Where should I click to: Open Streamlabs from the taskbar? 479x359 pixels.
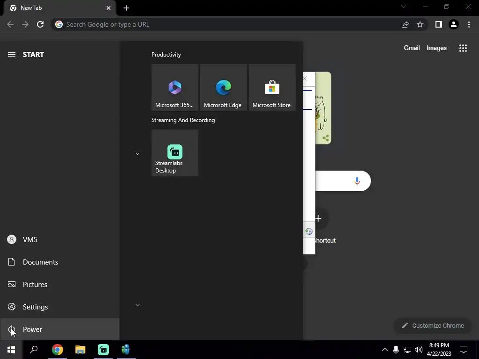tap(103, 350)
